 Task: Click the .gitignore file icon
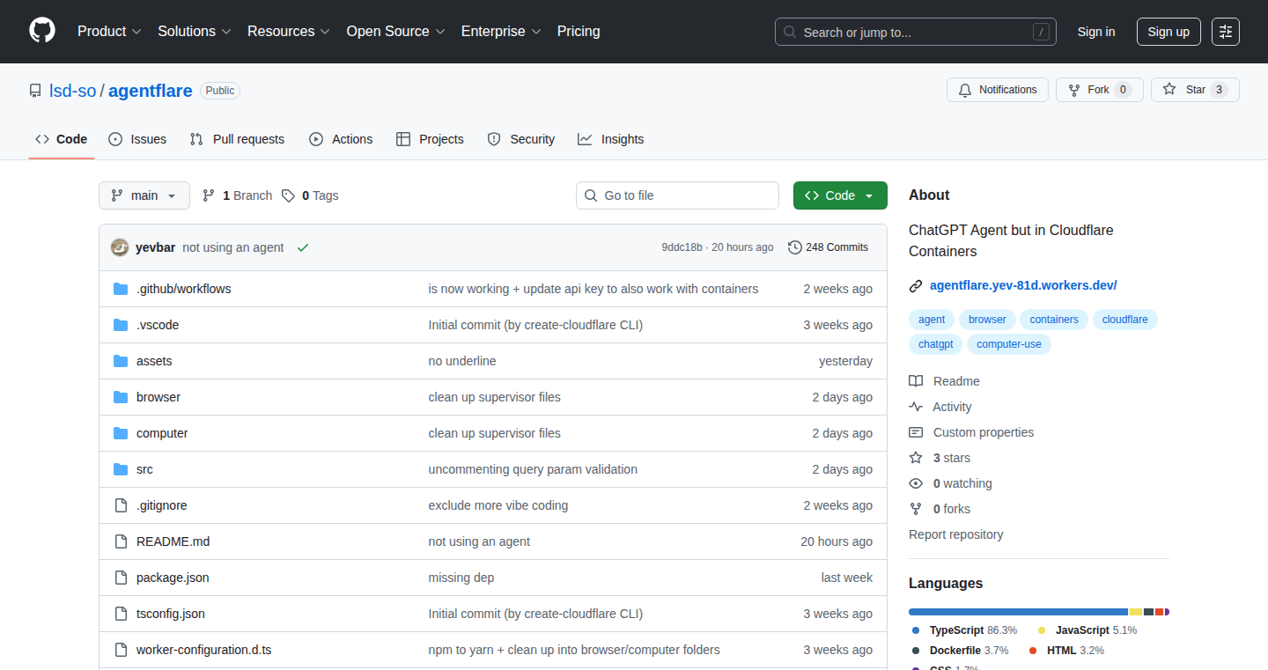[121, 505]
